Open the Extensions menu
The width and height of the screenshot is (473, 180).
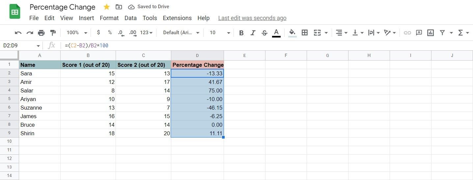click(x=177, y=18)
